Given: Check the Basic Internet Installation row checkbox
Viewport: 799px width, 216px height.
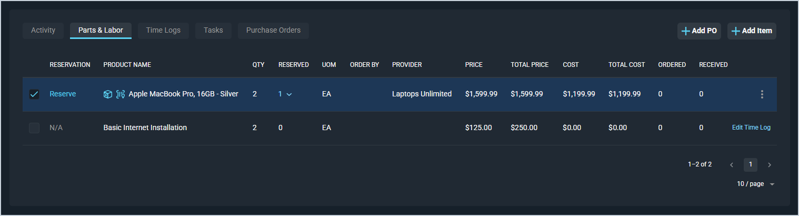Looking at the screenshot, I should click(34, 128).
